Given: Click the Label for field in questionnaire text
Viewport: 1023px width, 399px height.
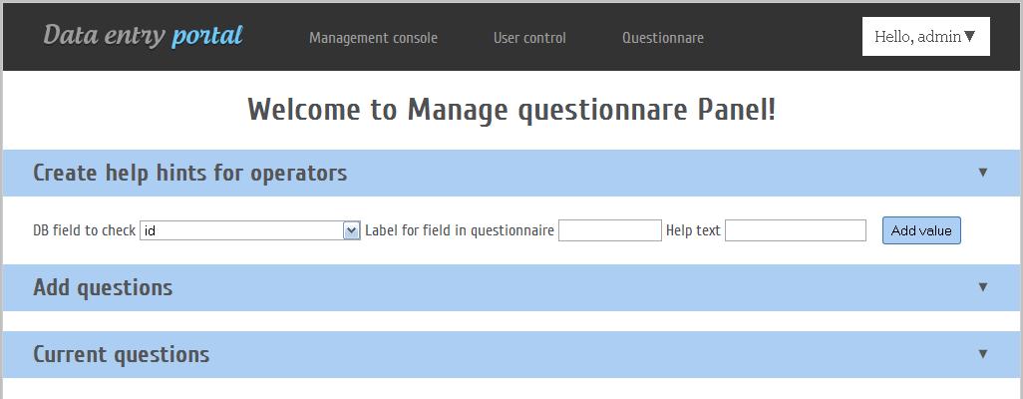Looking at the screenshot, I should pos(459,230).
